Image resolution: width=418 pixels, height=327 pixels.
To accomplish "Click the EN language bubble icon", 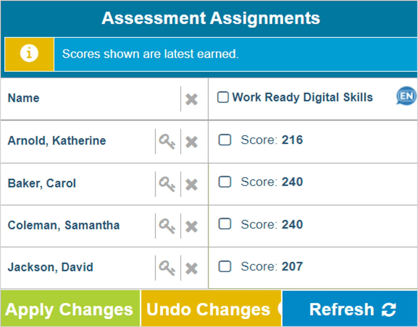I will pyautogui.click(x=406, y=96).
